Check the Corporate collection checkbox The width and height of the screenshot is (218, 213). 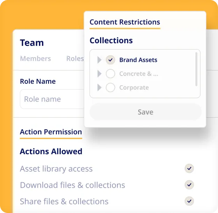pos(111,88)
